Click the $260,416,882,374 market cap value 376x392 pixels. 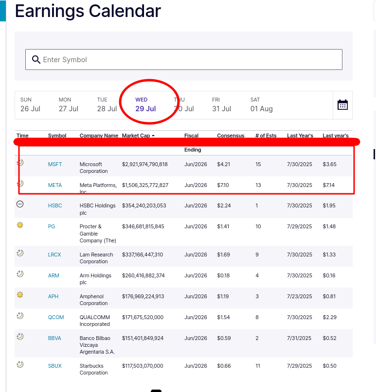click(143, 275)
